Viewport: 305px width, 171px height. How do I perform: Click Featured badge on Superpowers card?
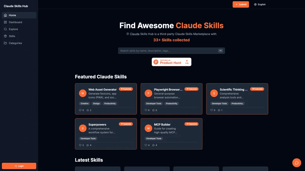click(x=126, y=124)
